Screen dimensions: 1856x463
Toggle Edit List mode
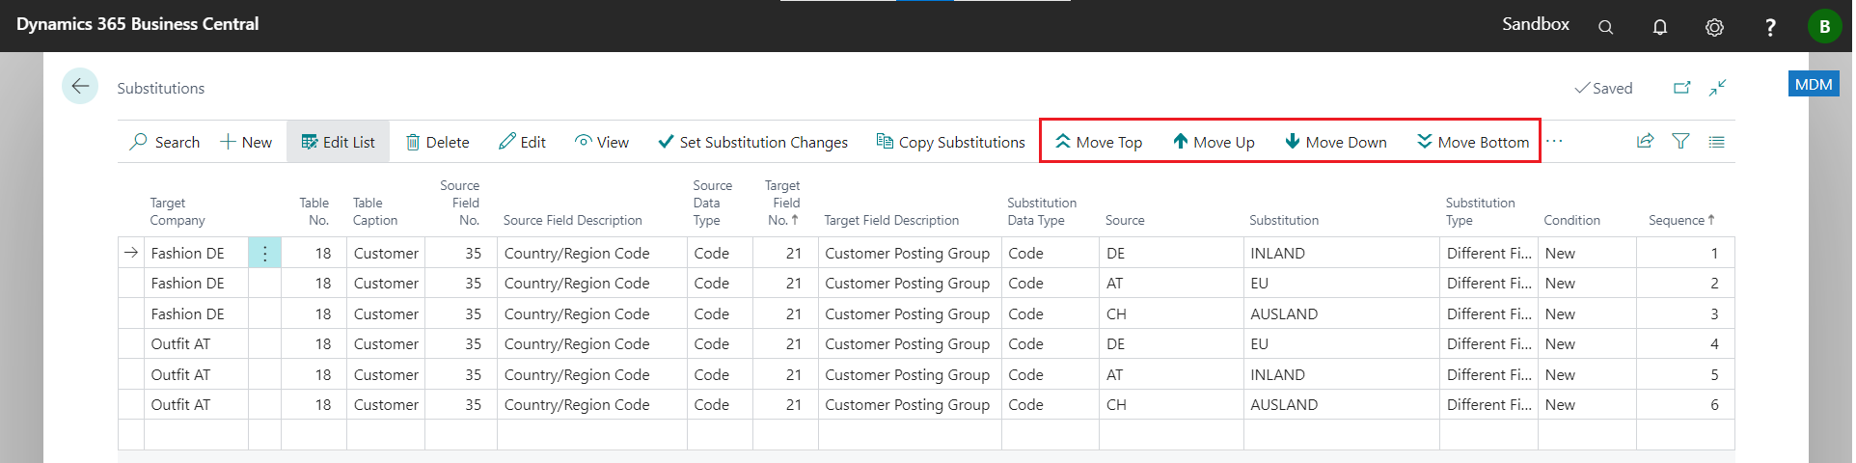tap(338, 142)
